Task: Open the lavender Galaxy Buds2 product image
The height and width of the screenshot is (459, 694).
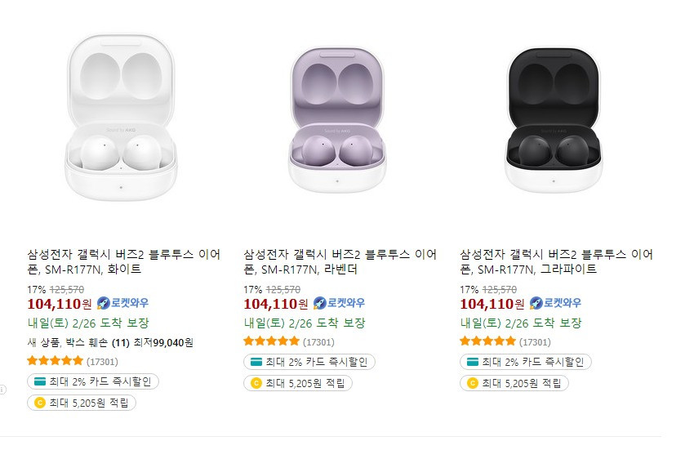Action: tap(337, 119)
